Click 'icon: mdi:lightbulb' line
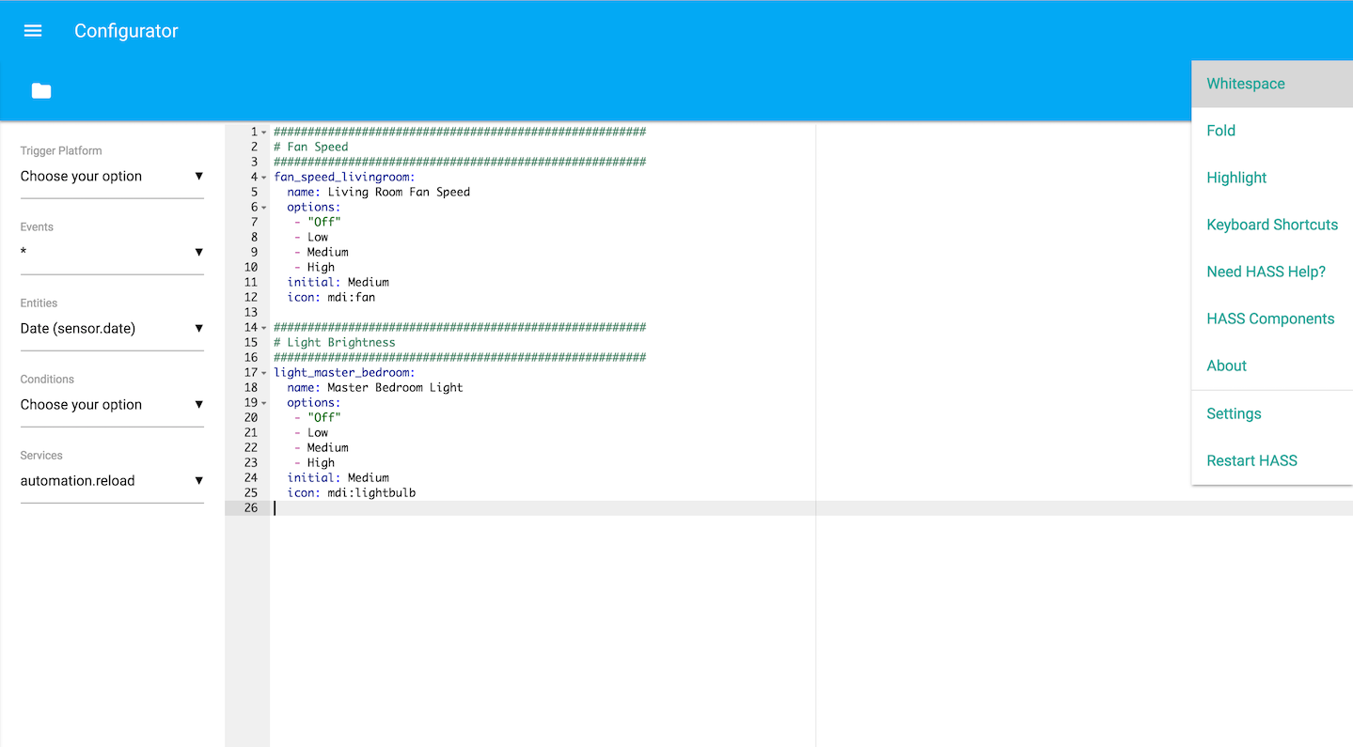The width and height of the screenshot is (1353, 747). [352, 492]
